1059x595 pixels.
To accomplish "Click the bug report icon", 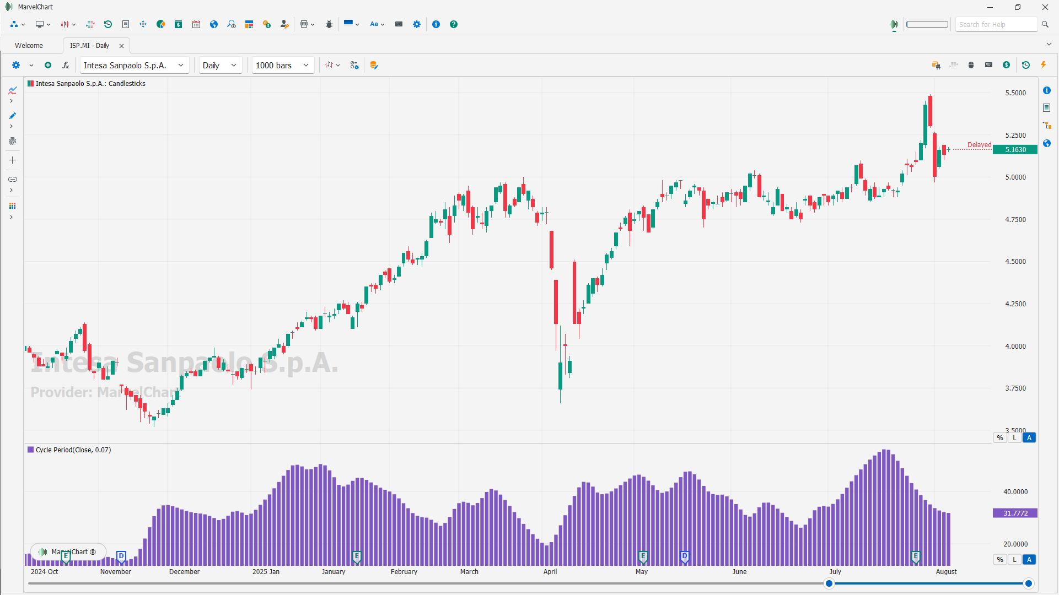I will tap(329, 24).
